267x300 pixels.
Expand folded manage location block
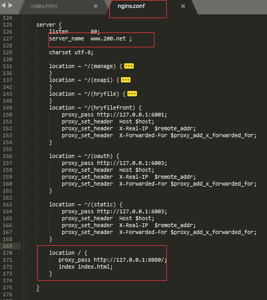point(129,66)
